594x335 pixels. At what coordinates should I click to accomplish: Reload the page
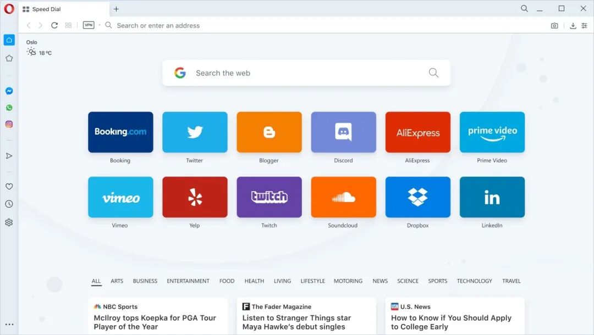(54, 25)
